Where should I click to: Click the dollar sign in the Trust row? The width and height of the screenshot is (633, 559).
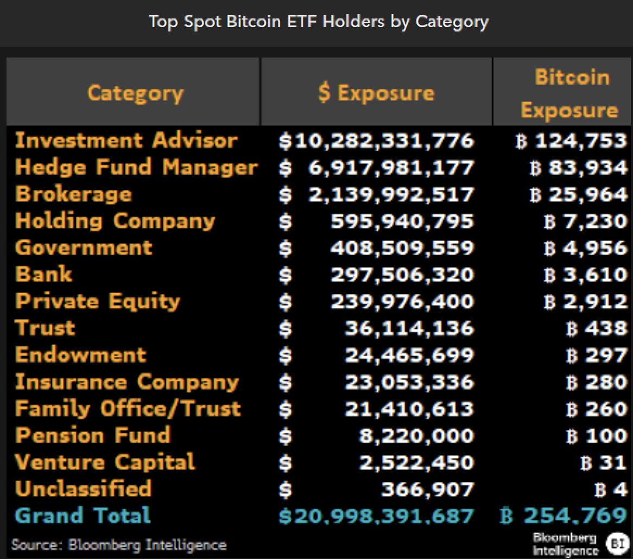point(285,328)
